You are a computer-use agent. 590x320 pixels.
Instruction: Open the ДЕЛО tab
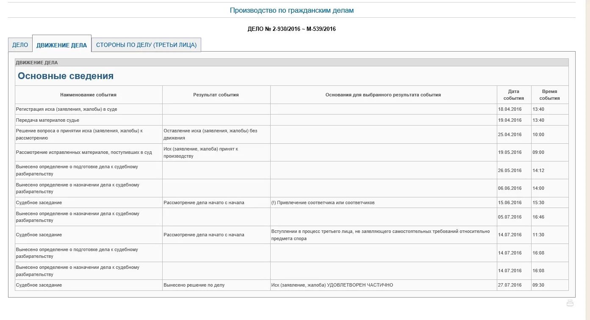[x=20, y=45]
